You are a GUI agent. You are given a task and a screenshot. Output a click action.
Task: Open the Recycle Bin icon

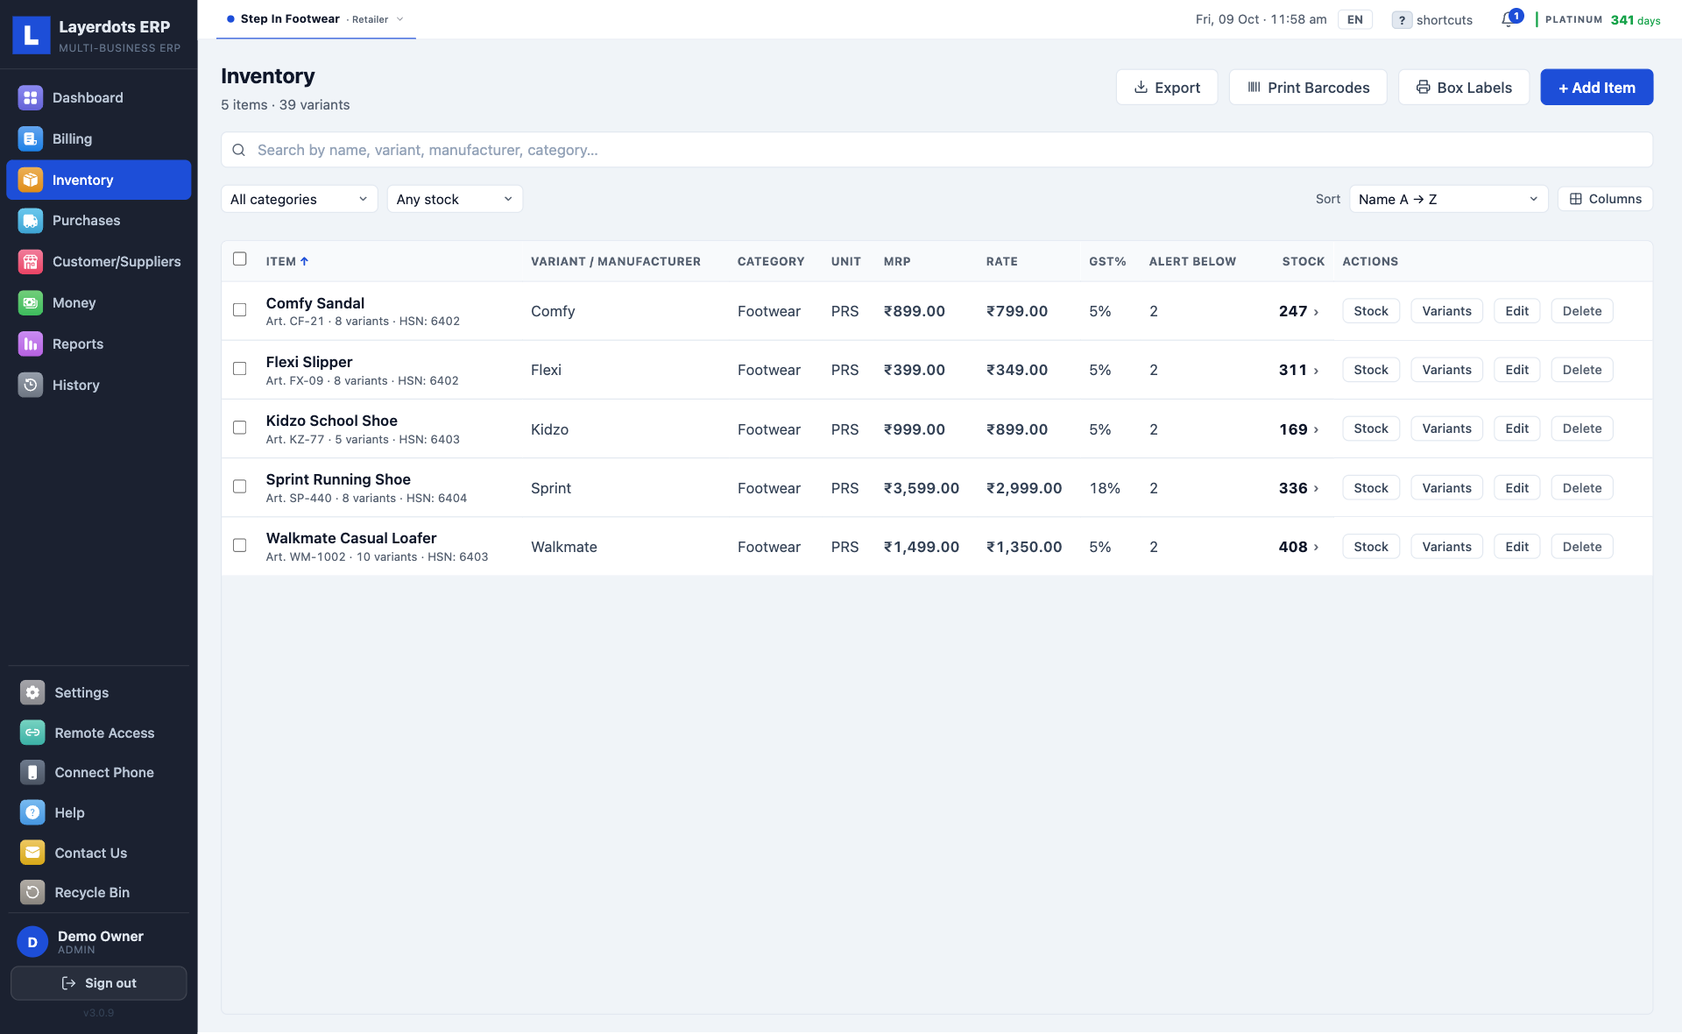[32, 892]
